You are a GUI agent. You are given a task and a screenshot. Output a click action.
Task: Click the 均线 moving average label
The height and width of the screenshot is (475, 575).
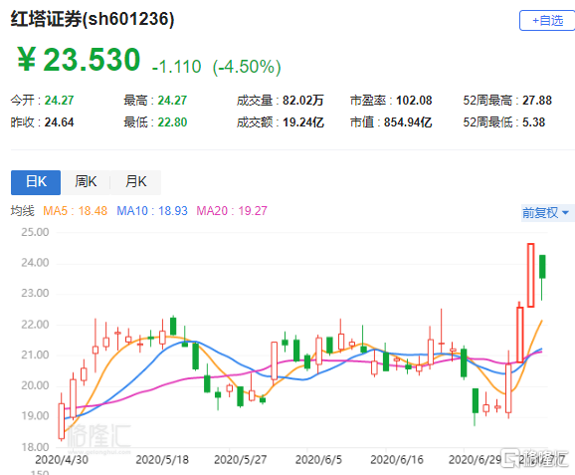(x=22, y=211)
